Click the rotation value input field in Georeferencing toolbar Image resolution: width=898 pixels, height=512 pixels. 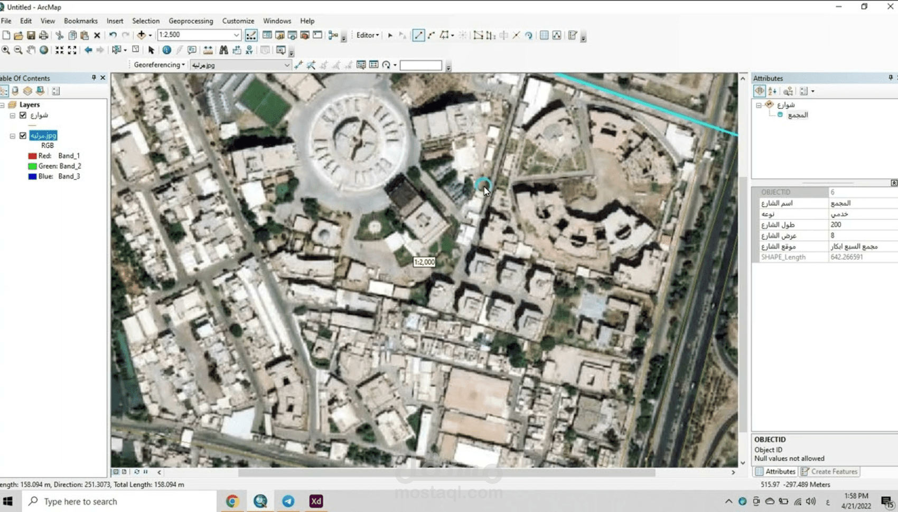(x=420, y=65)
